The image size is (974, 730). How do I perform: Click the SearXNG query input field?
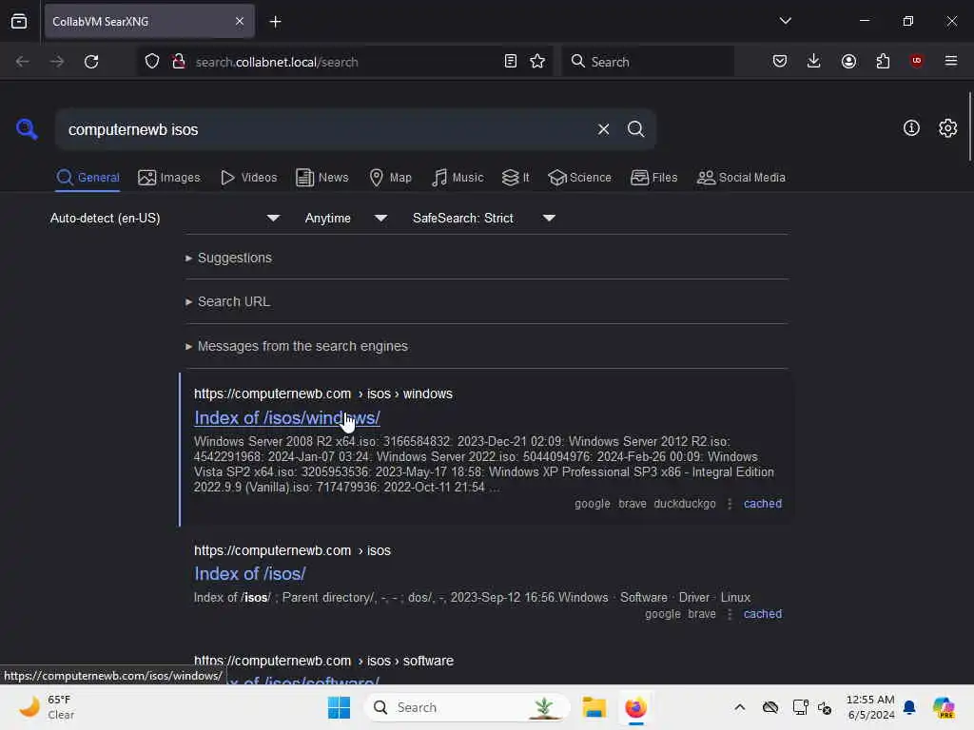pyautogui.click(x=326, y=129)
